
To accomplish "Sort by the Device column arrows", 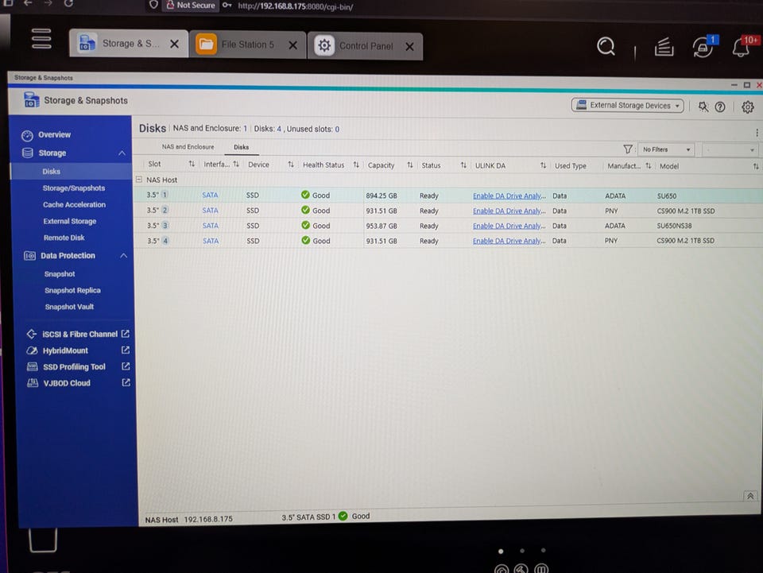I will coord(291,165).
